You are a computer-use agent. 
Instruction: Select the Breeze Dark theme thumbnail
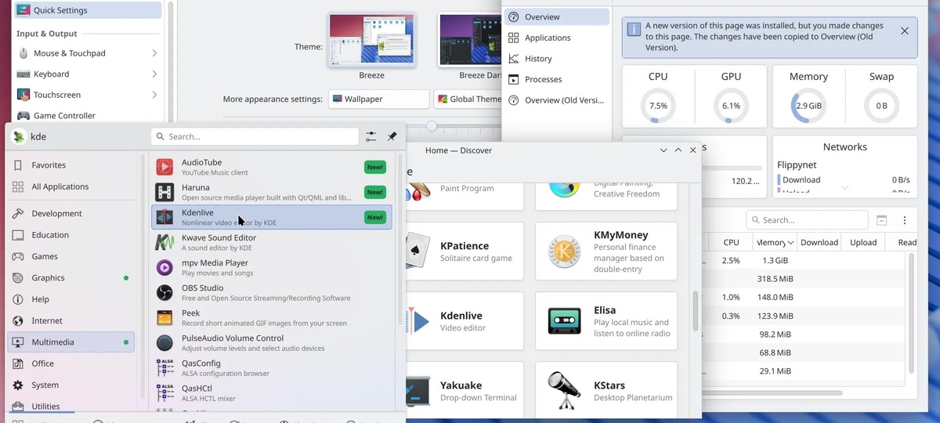(470, 40)
